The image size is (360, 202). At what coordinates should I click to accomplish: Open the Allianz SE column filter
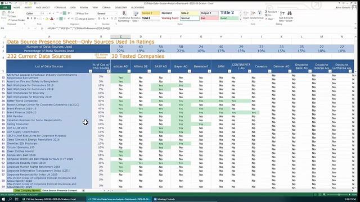(x=149, y=71)
